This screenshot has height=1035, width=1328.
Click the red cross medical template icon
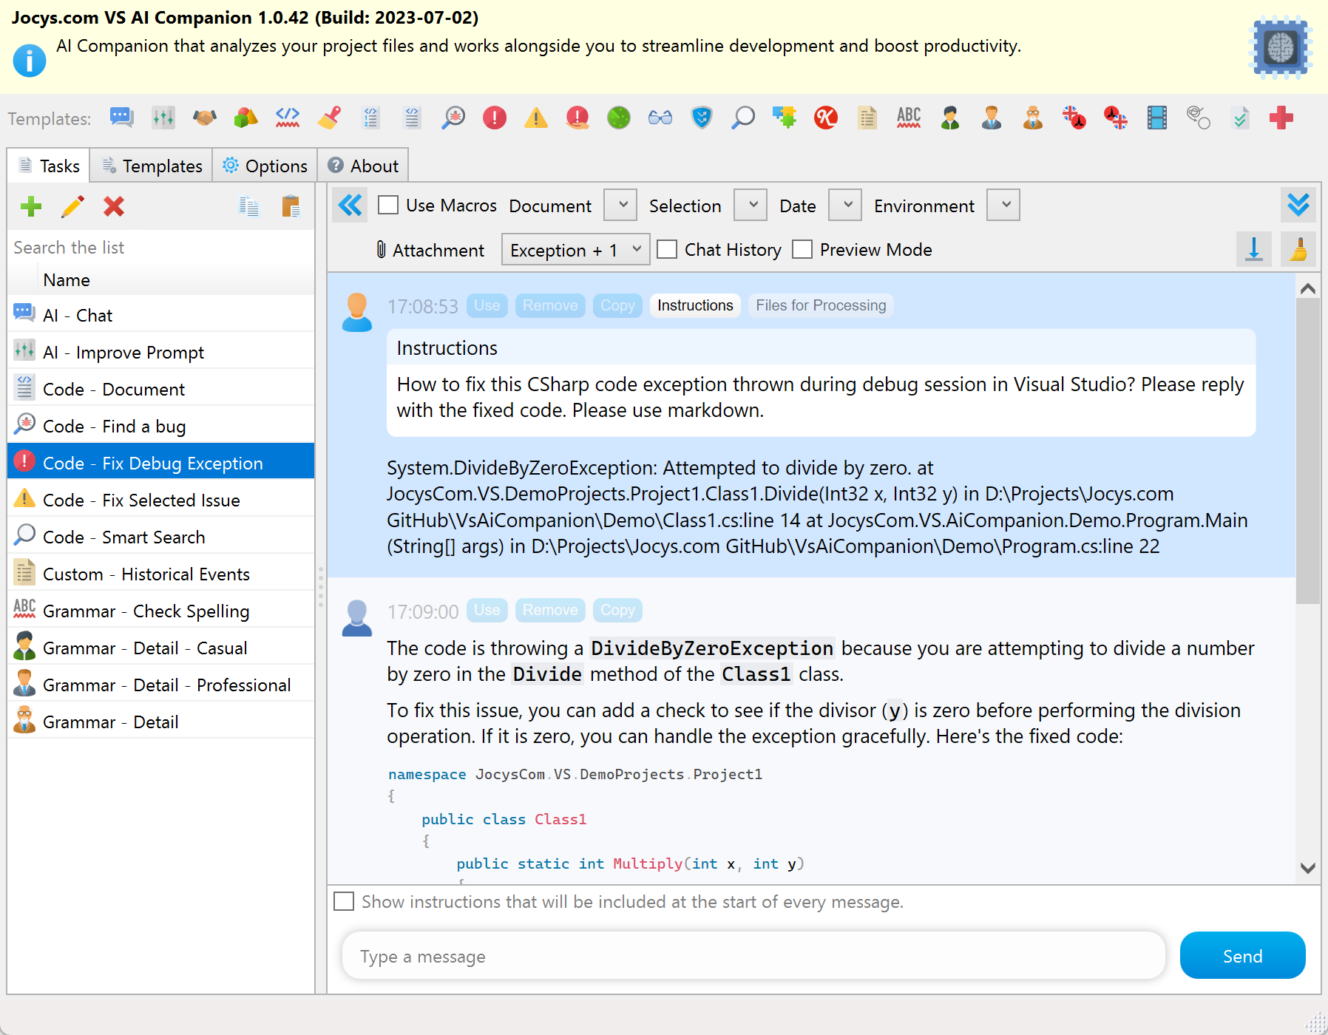pyautogui.click(x=1281, y=118)
